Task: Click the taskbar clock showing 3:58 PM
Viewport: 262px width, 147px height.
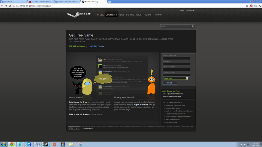Action: 255,144
